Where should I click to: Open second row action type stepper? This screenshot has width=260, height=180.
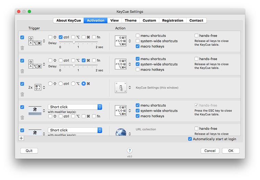130,64
